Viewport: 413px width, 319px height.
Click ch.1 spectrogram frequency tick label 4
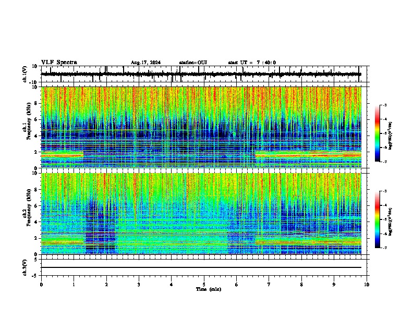pos(37,136)
